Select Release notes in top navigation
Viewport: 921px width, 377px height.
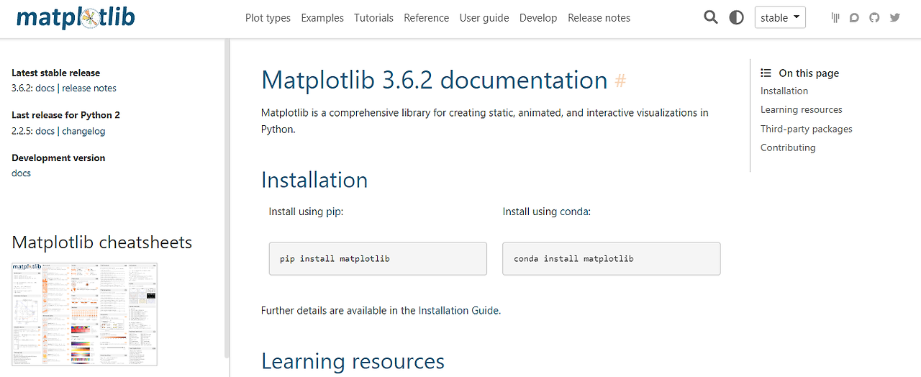point(599,18)
